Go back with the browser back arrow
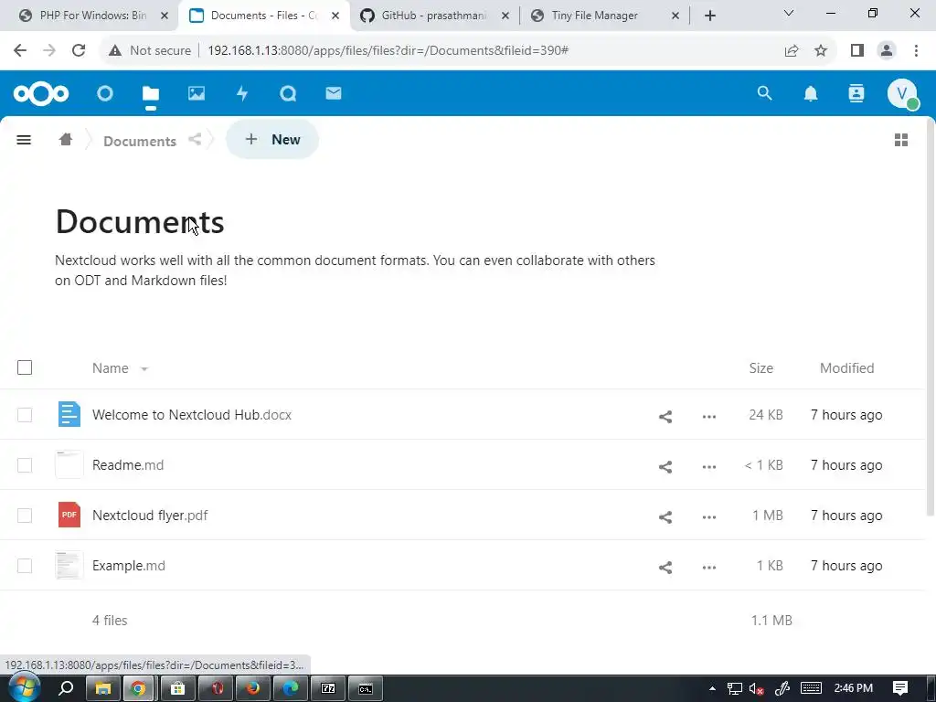 pyautogui.click(x=20, y=50)
